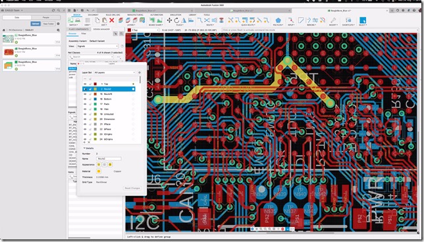Click the blue Select tool icon
The height and width of the screenshot is (242, 424).
363,20
